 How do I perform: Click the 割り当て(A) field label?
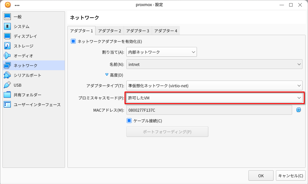click(x=113, y=52)
